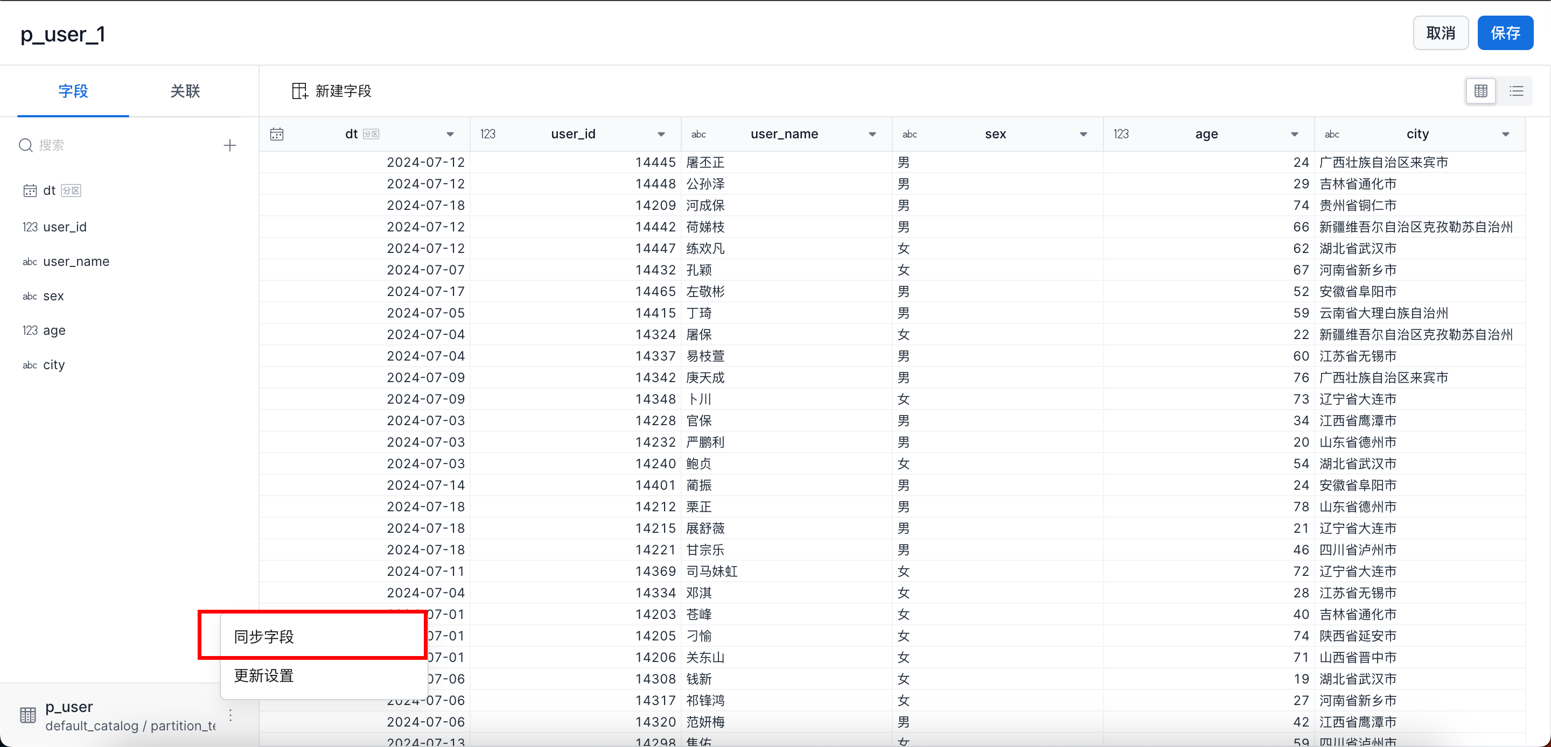Click the search magnifier icon
This screenshot has width=1551, height=747.
click(x=25, y=145)
